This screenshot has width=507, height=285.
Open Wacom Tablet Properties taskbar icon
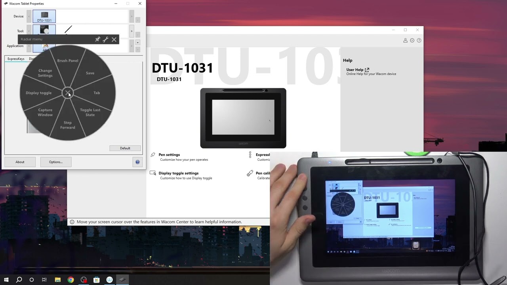[x=122, y=279]
